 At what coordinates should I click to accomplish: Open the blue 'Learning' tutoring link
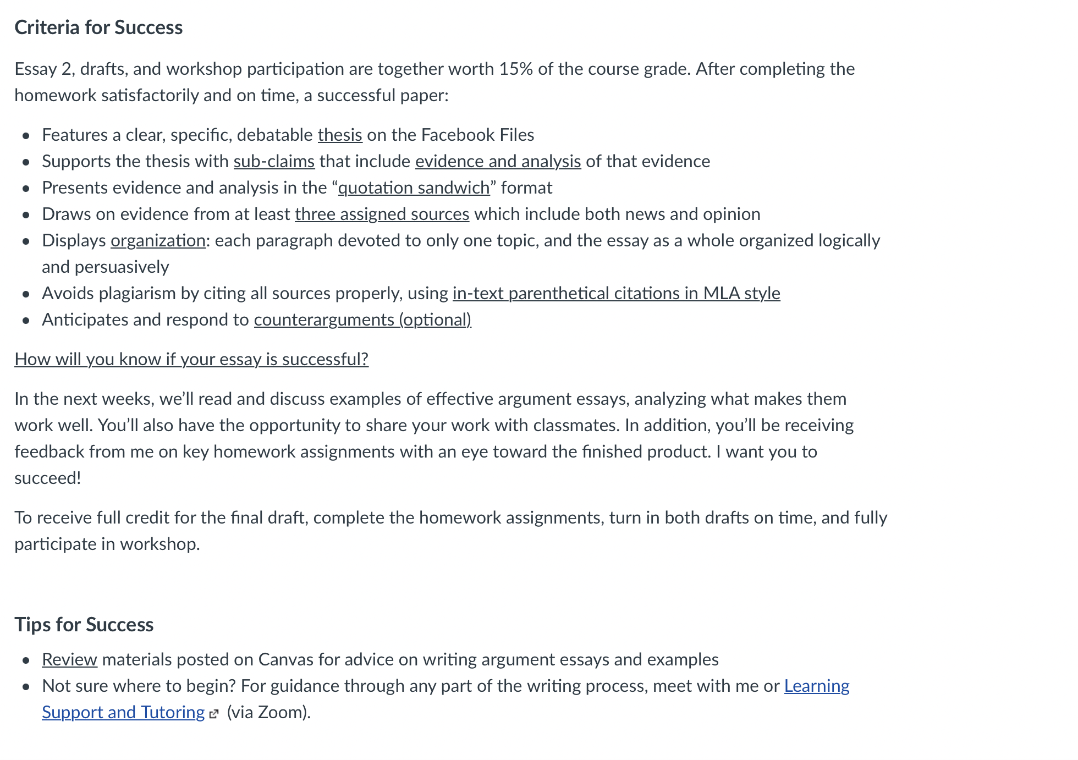pyautogui.click(x=817, y=686)
